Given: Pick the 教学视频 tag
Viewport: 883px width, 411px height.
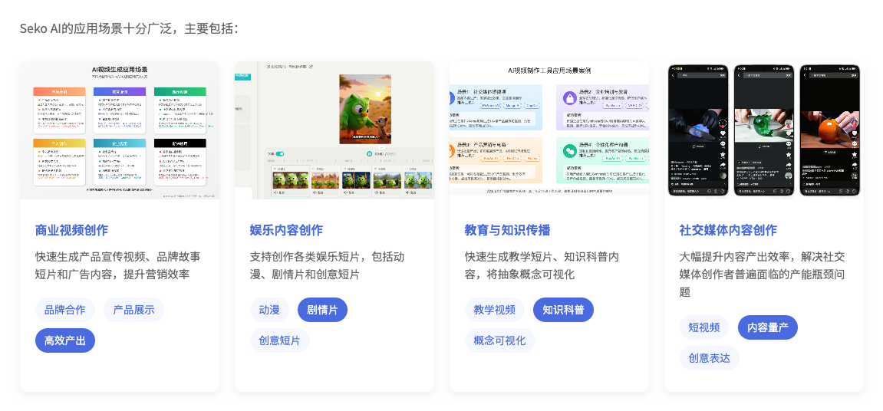Looking at the screenshot, I should coord(495,310).
